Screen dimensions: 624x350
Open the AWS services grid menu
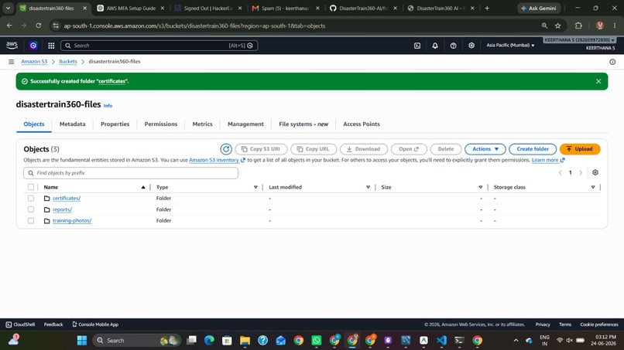tap(51, 46)
